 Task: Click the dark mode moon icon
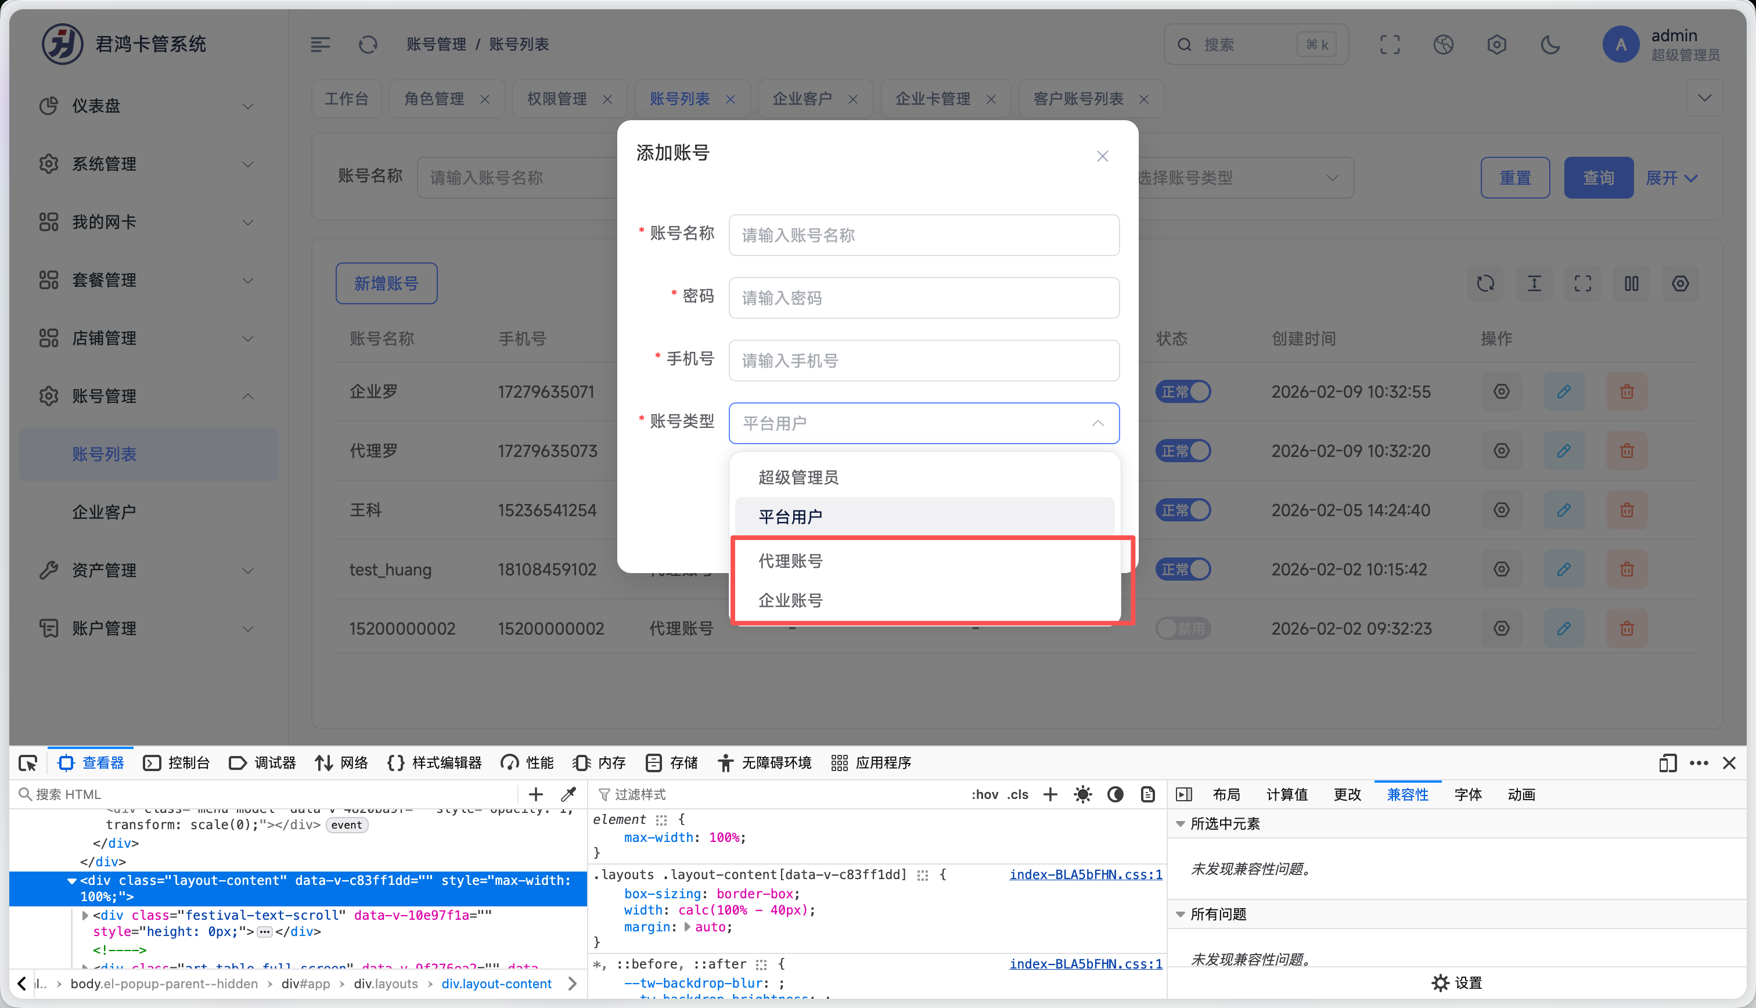(1550, 45)
